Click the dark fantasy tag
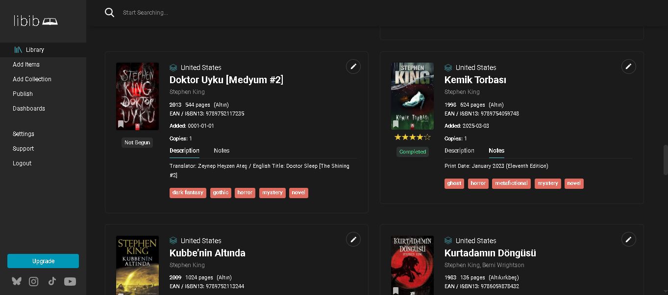Image resolution: width=668 pixels, height=295 pixels. (188, 193)
